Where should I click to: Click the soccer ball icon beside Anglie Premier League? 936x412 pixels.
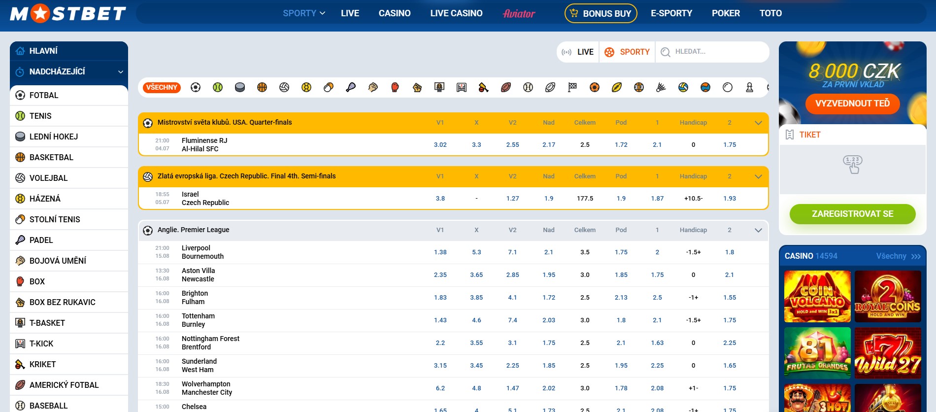(148, 230)
